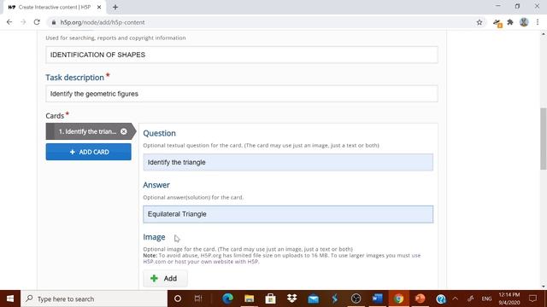Edit the Task description field
547x307 pixels.
241,94
